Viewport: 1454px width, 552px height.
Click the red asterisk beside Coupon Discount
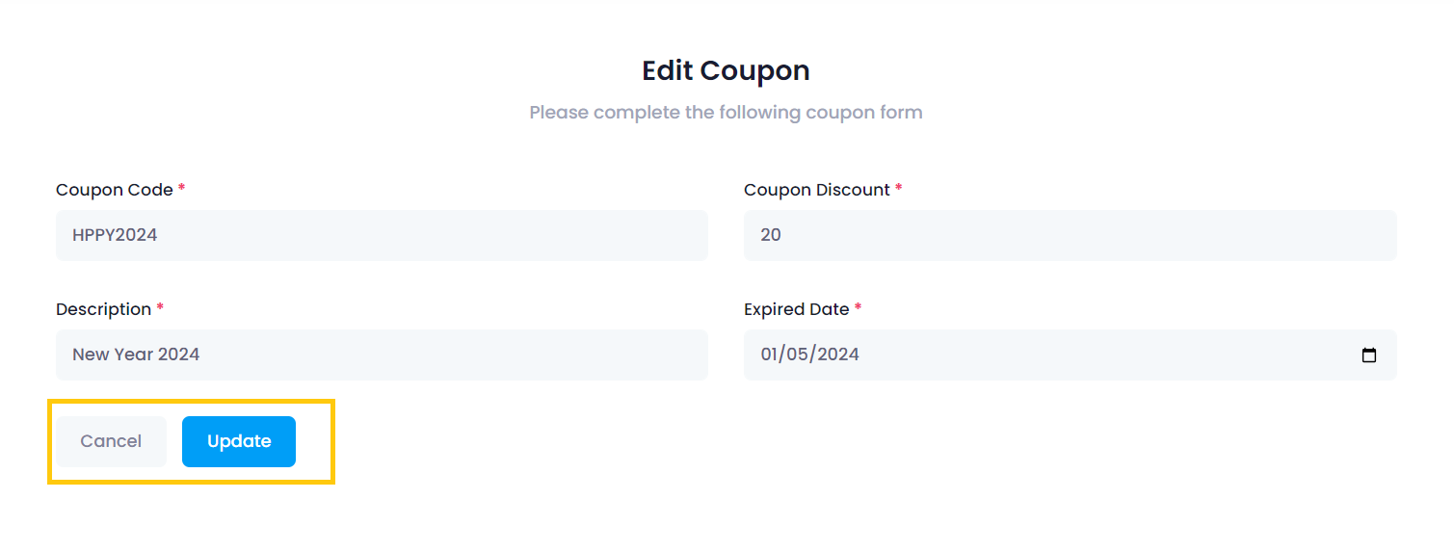point(899,189)
